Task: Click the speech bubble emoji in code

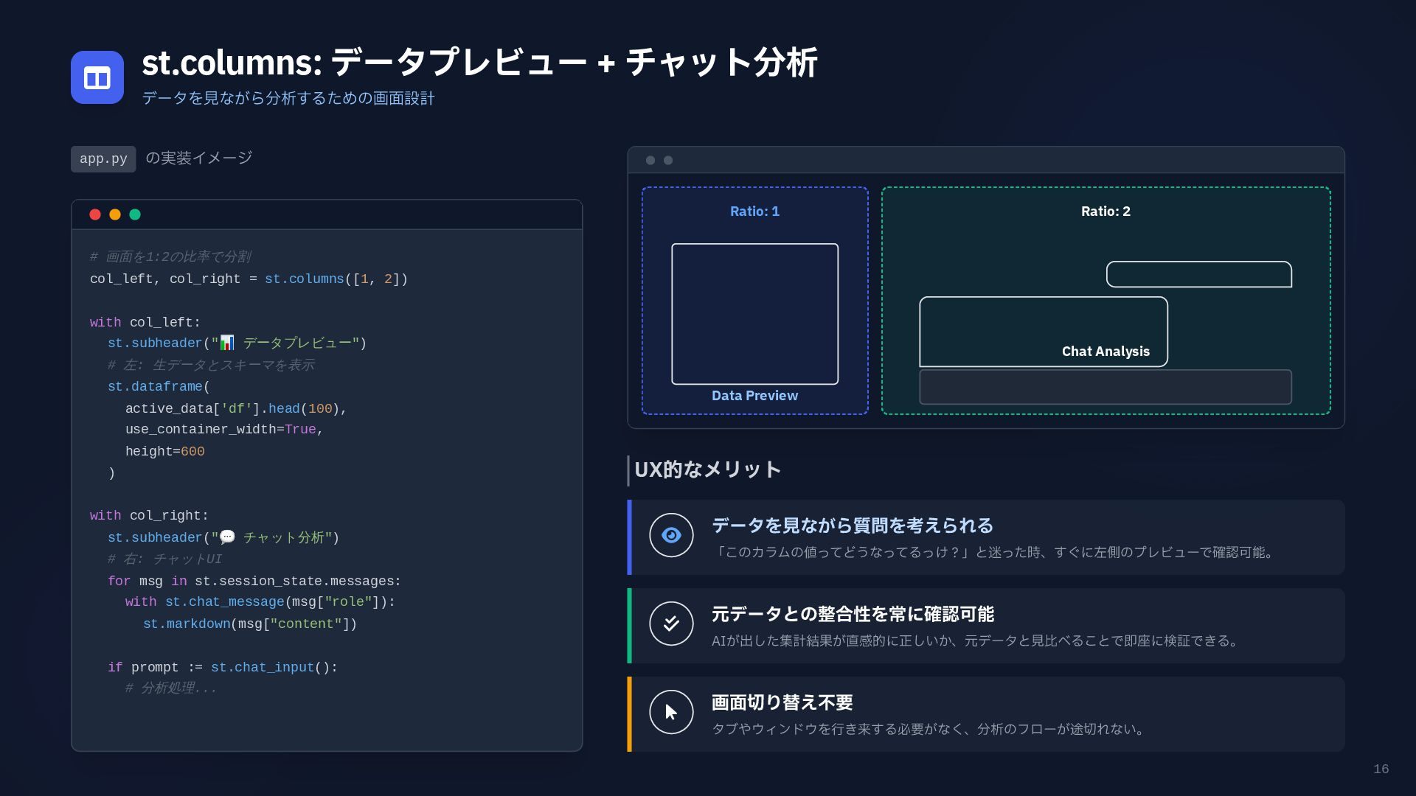Action: pos(227,537)
